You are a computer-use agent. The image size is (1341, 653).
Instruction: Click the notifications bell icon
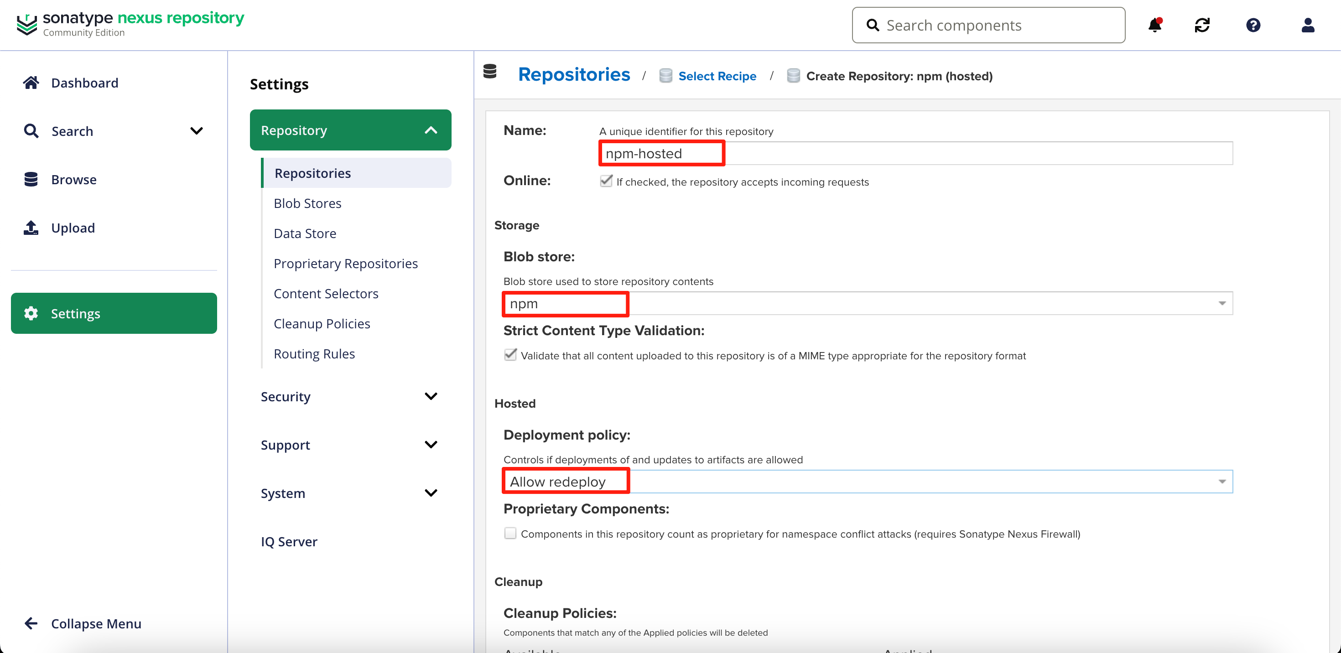pyautogui.click(x=1154, y=25)
